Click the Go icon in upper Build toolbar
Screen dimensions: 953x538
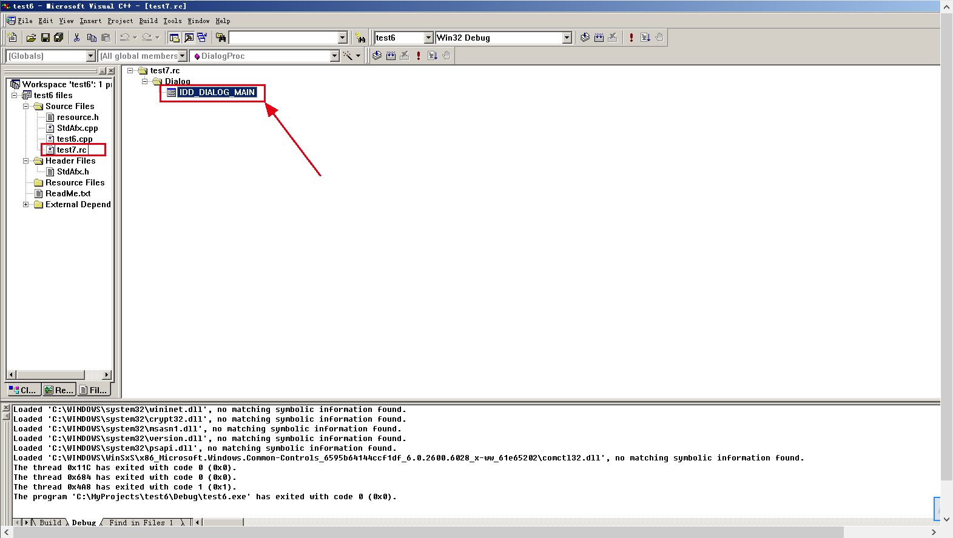(645, 38)
